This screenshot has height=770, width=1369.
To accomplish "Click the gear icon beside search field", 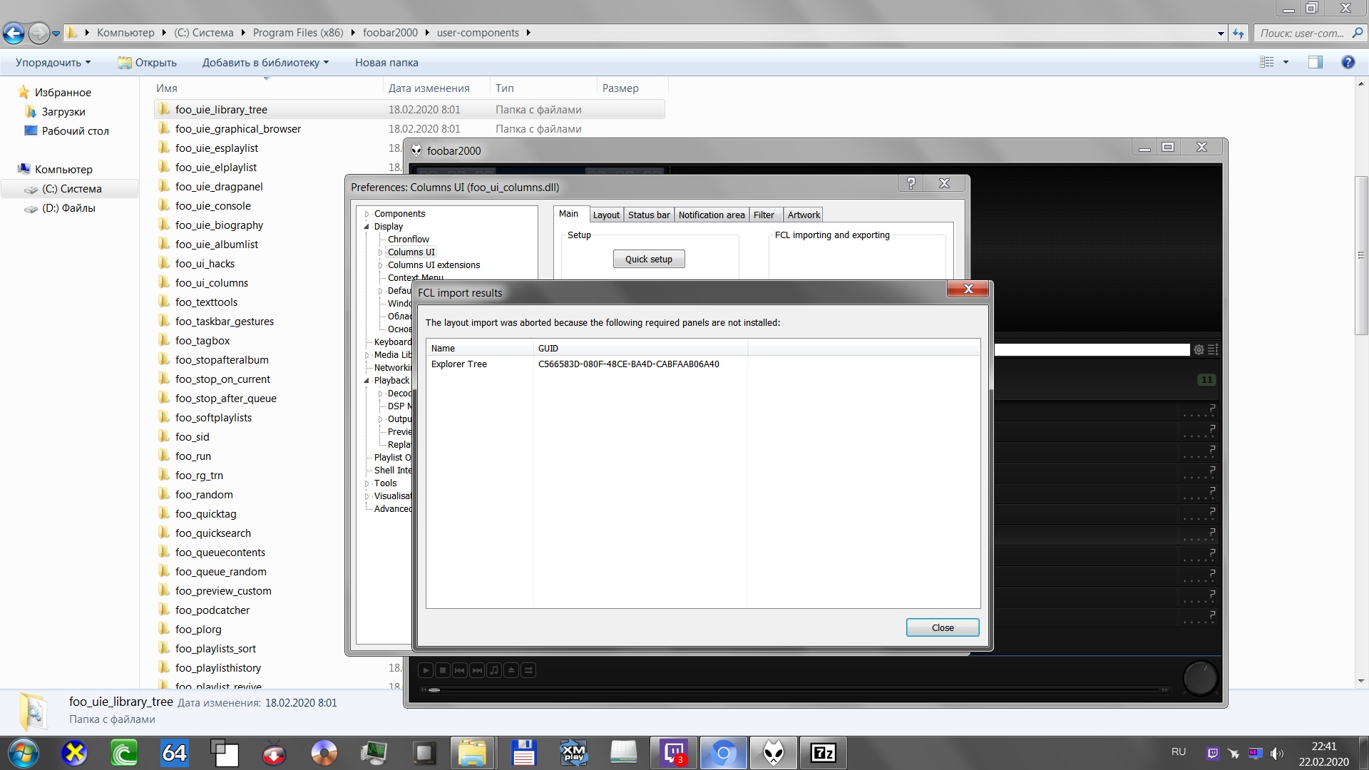I will (1199, 350).
